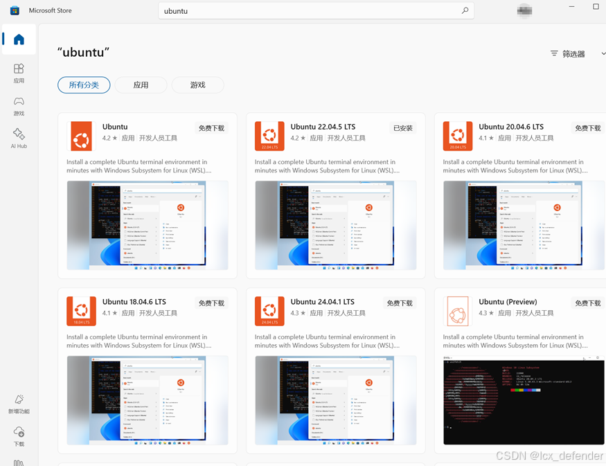Screen dimensions: 606x466
Task: Open the What's New (新增功能) section
Action: (19, 404)
